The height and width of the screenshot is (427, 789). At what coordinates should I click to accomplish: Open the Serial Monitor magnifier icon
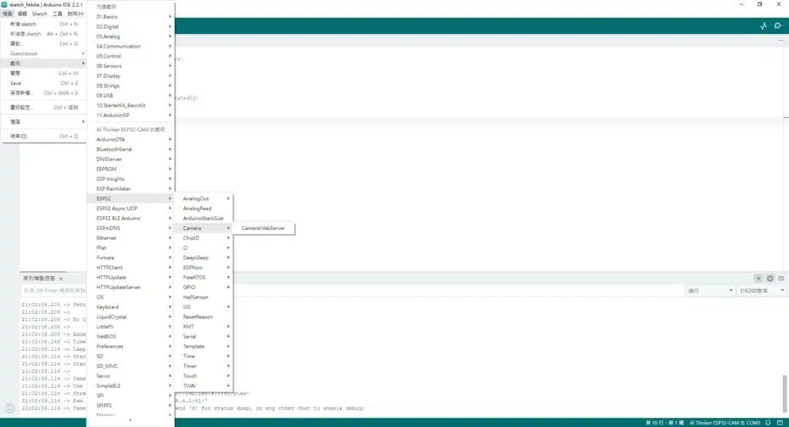coord(778,25)
